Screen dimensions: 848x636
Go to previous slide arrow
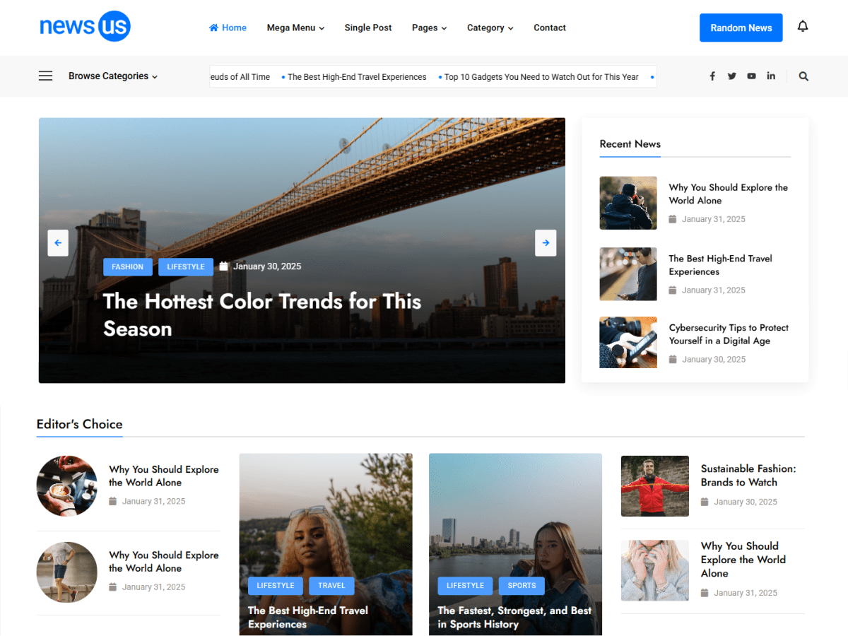58,243
